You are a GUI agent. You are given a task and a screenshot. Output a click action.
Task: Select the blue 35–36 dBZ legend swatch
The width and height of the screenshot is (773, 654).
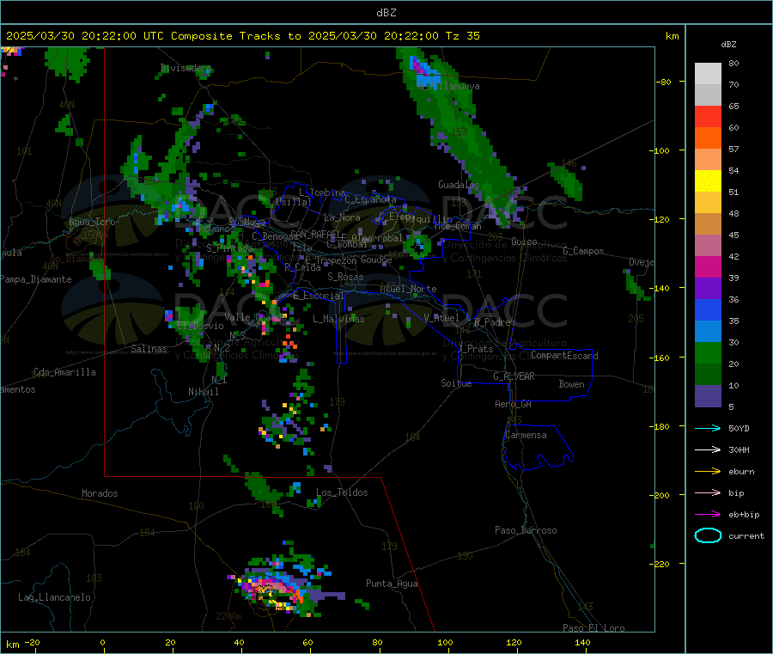708,309
